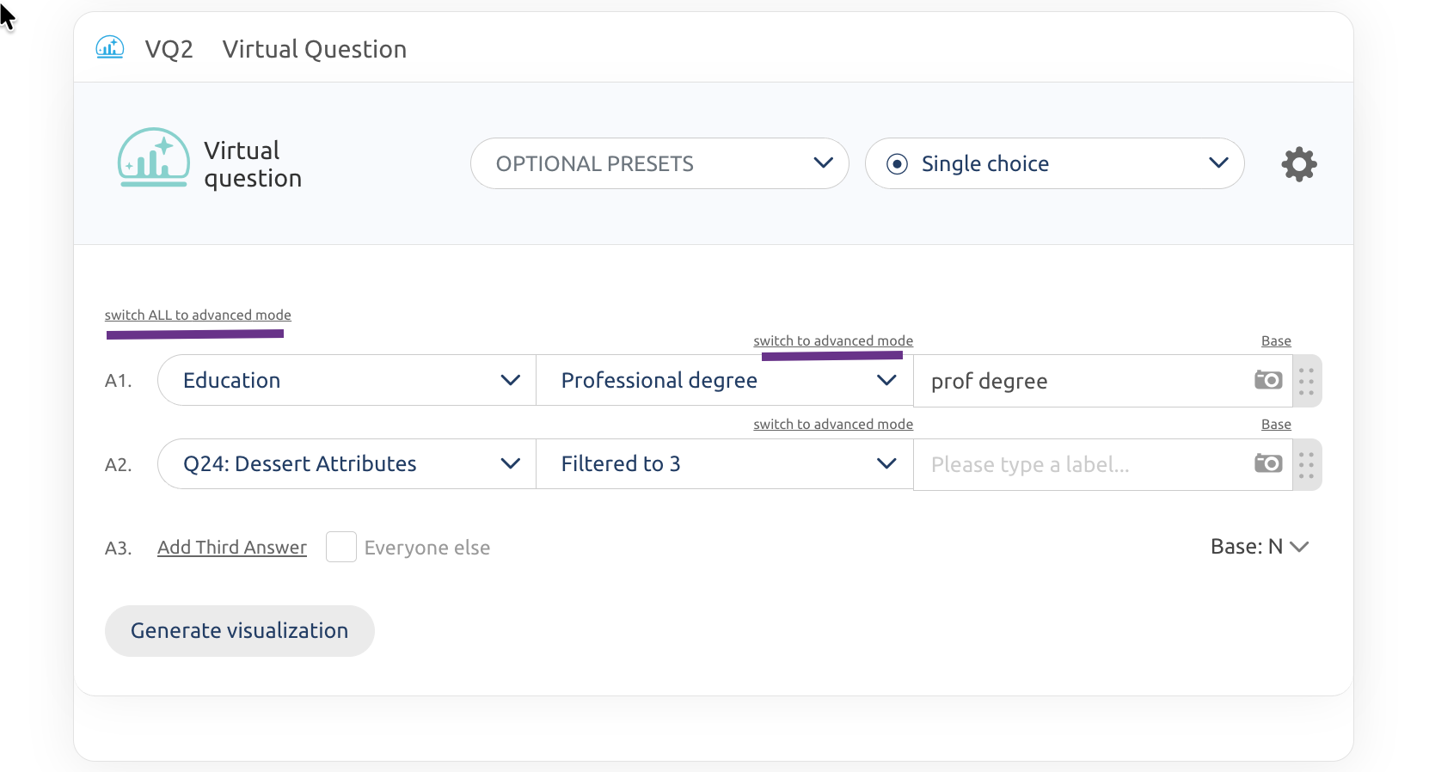Click switch ALL to advanced mode link
Image resolution: width=1429 pixels, height=772 pixels.
click(x=198, y=315)
